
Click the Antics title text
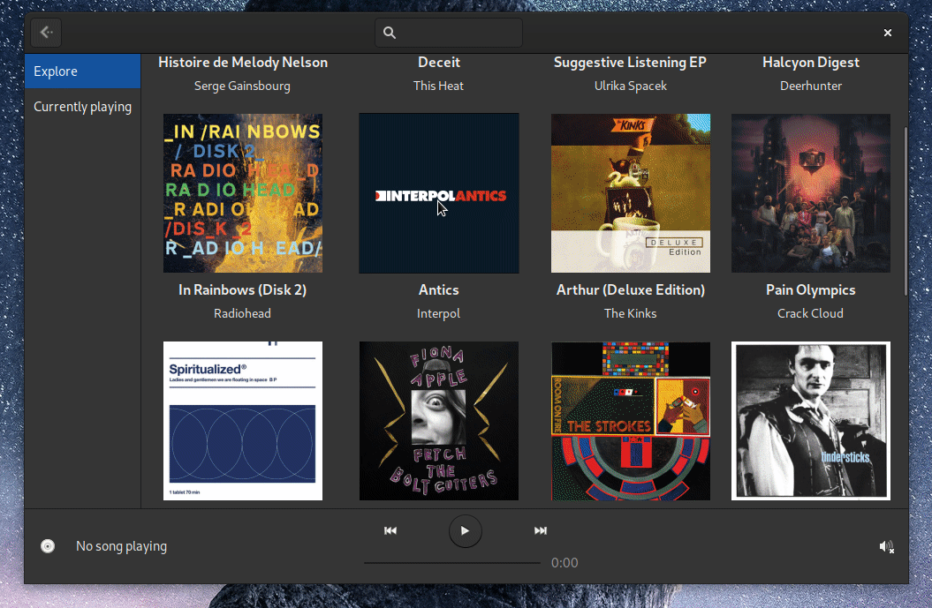[439, 290]
